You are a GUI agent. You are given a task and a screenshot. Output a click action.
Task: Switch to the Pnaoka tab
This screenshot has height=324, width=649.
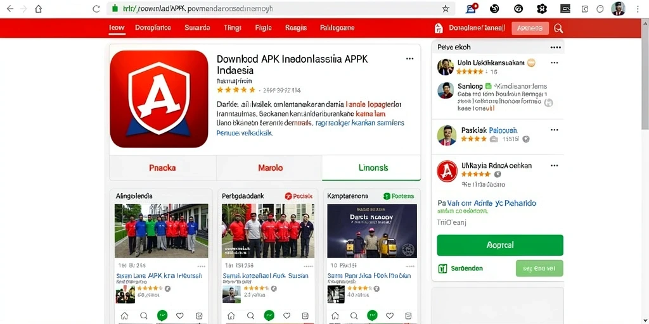click(162, 168)
